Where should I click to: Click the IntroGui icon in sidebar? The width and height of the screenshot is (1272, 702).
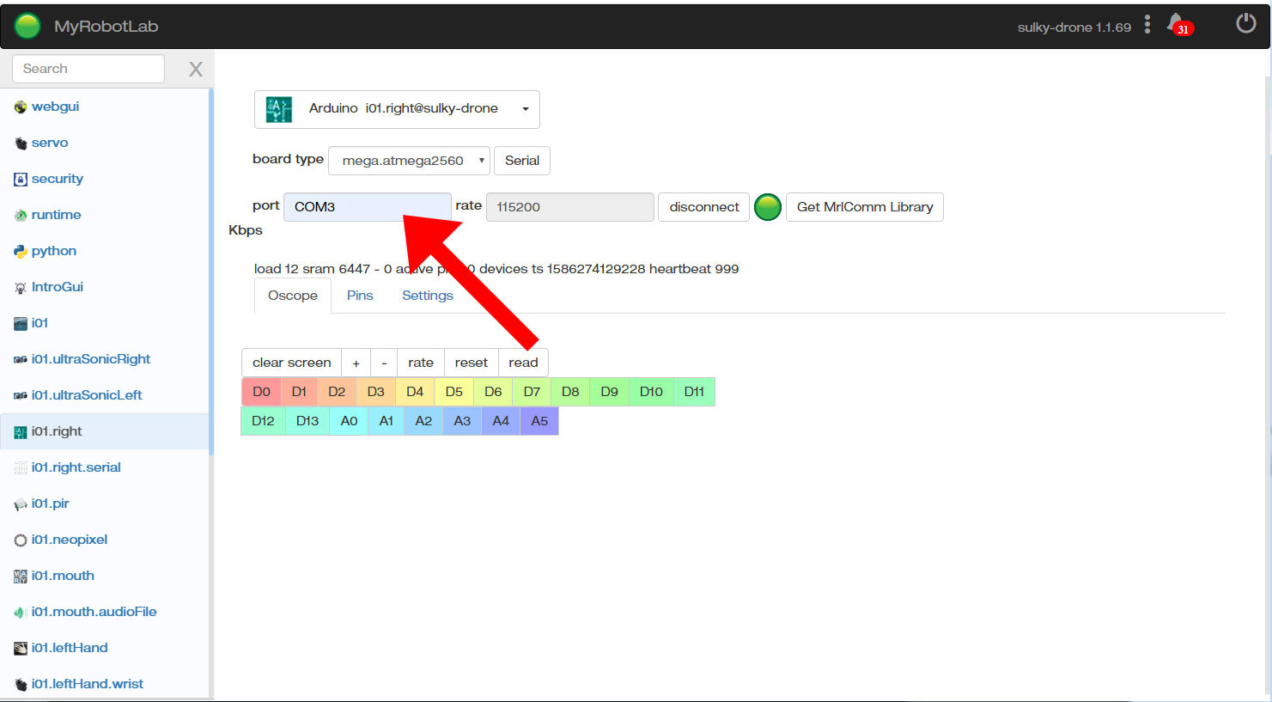pyautogui.click(x=21, y=288)
